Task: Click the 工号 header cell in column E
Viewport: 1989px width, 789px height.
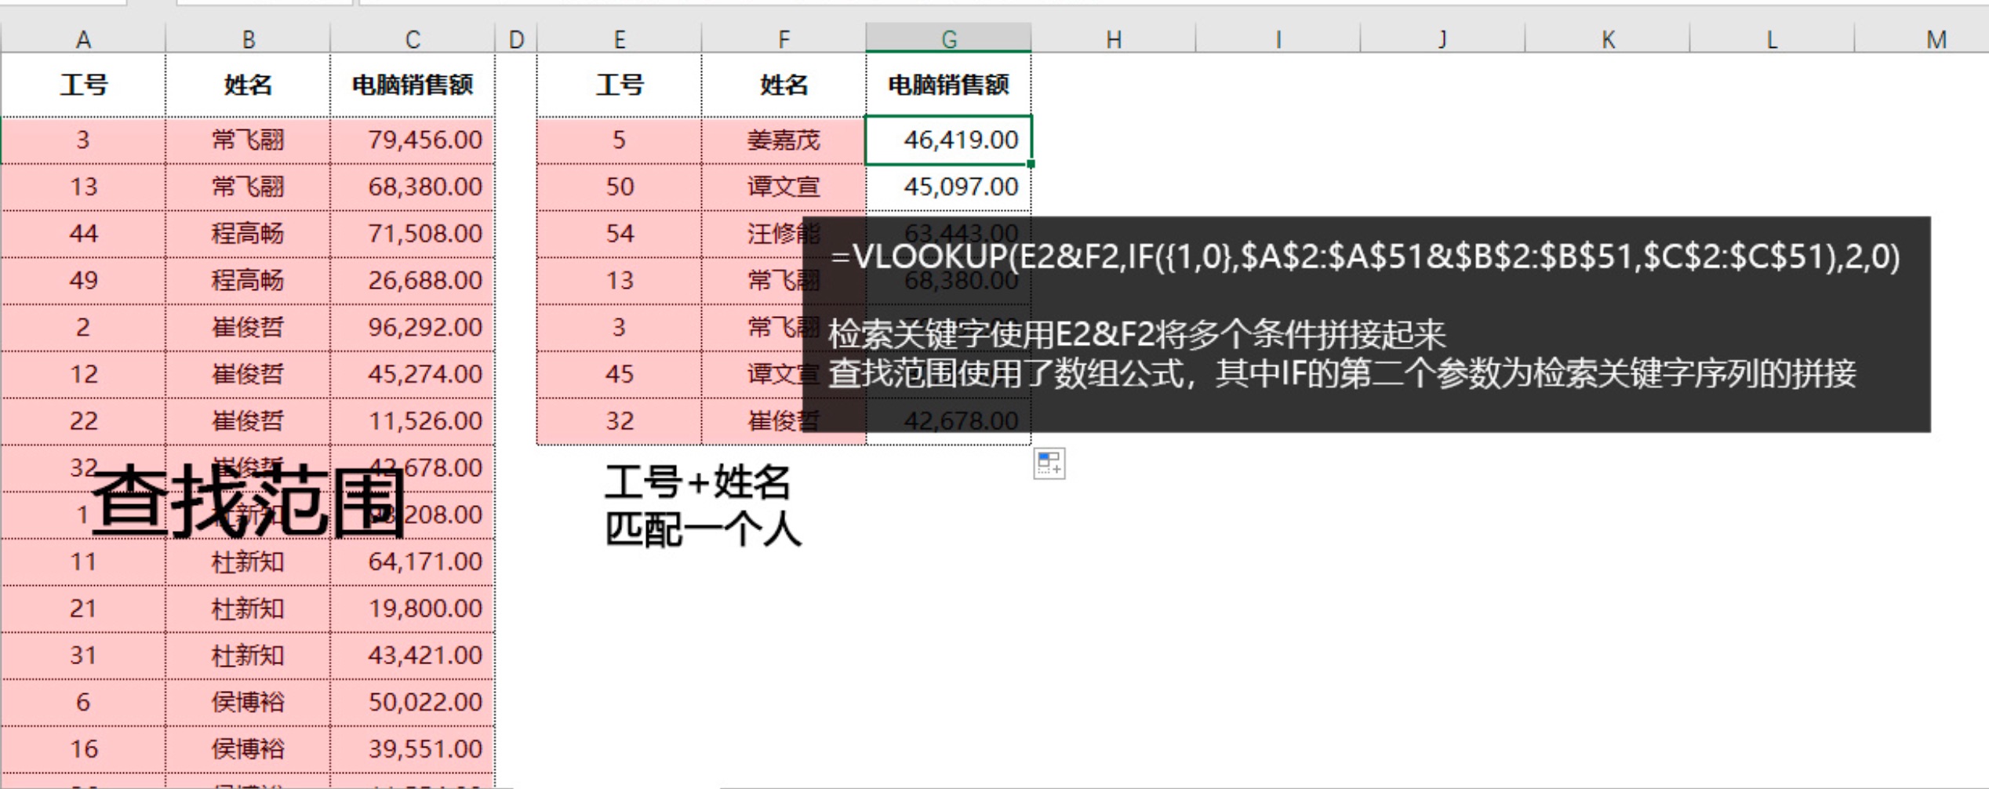Action: pyautogui.click(x=620, y=85)
